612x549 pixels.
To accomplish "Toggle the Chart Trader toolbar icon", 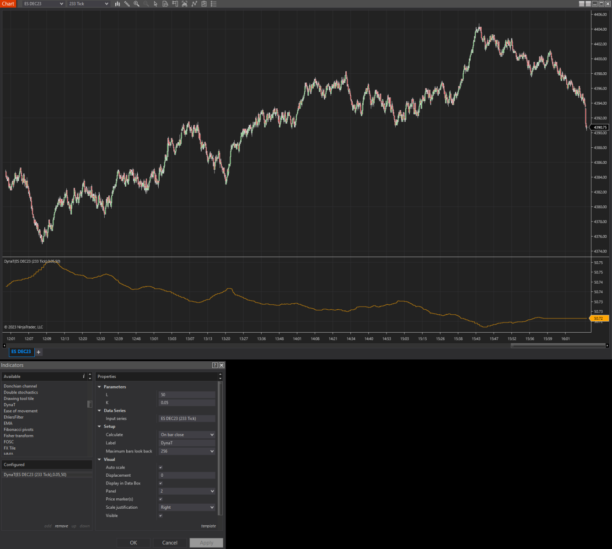I will [x=175, y=4].
